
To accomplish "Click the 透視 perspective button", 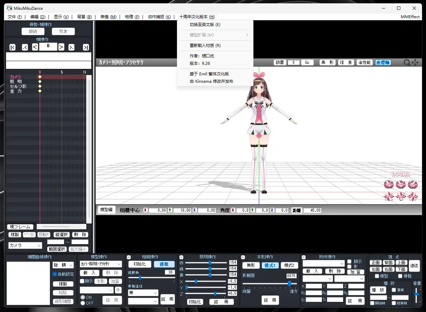I will point(164,264).
